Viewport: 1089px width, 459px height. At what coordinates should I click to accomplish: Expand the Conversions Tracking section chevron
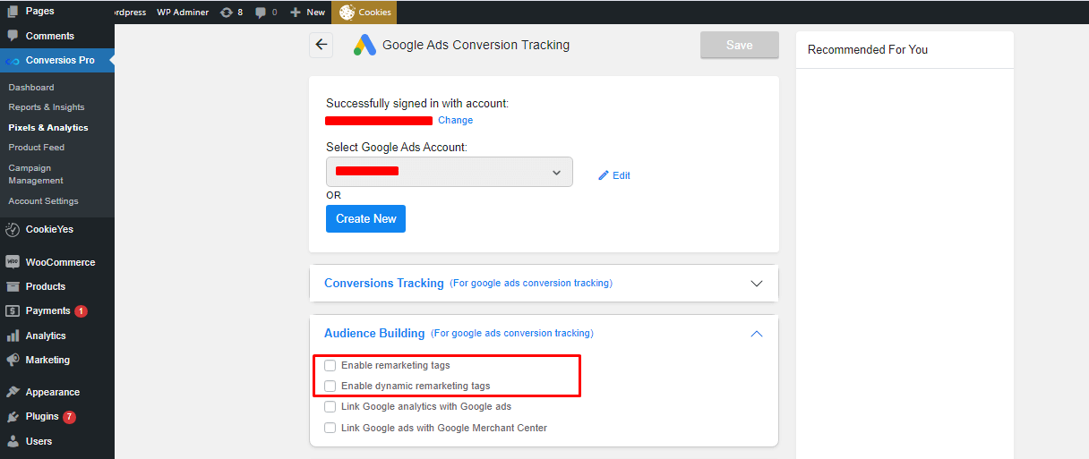pyautogui.click(x=757, y=284)
